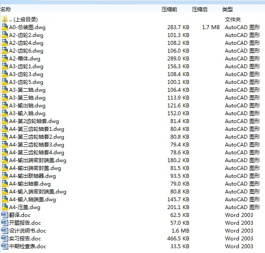Click the 62.5 KB size value
The height and width of the screenshot is (253, 265).
click(180, 215)
